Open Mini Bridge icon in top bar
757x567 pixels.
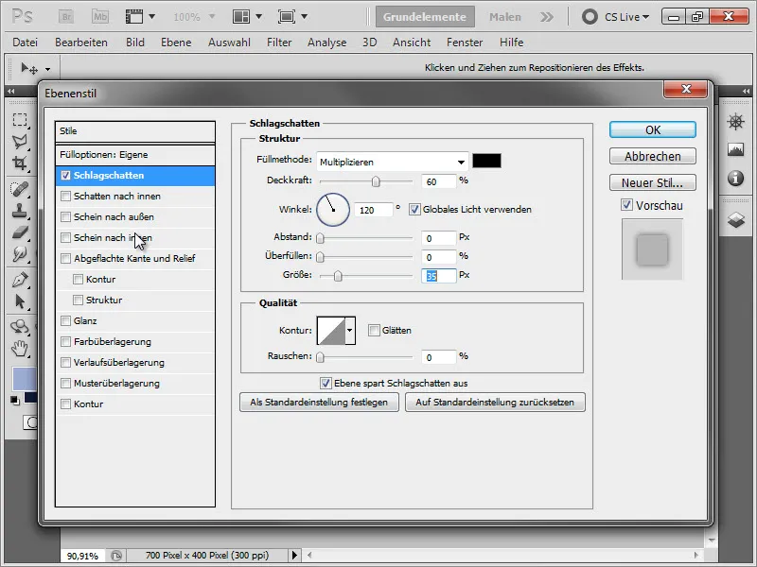100,17
